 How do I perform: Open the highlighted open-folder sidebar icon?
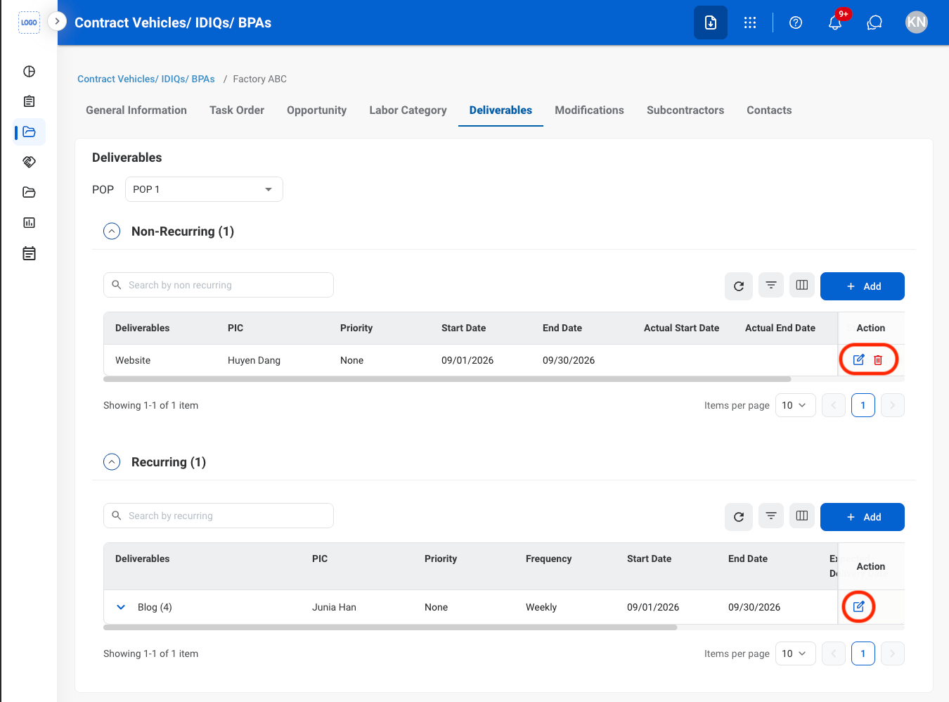pos(29,132)
